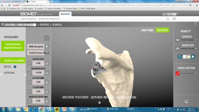Screen dimensions: 199x112
Task: Toggle Baseplate visibility eye icon
Action: pos(178,49)
